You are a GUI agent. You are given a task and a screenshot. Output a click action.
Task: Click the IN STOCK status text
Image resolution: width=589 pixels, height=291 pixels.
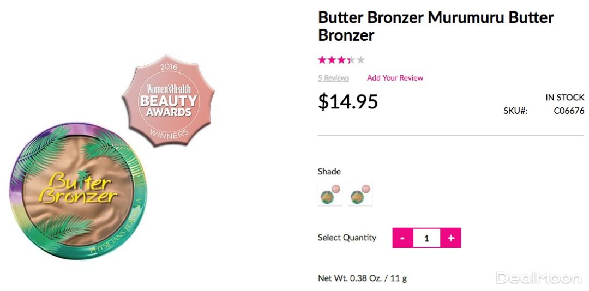click(564, 98)
